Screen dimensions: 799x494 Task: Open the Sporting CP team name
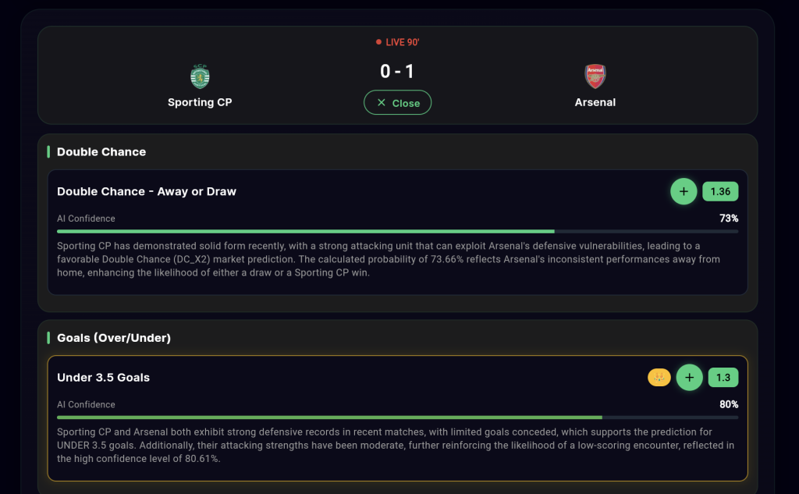tap(200, 102)
